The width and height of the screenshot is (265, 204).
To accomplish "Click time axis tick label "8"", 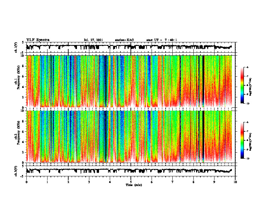I will click(x=193, y=182).
